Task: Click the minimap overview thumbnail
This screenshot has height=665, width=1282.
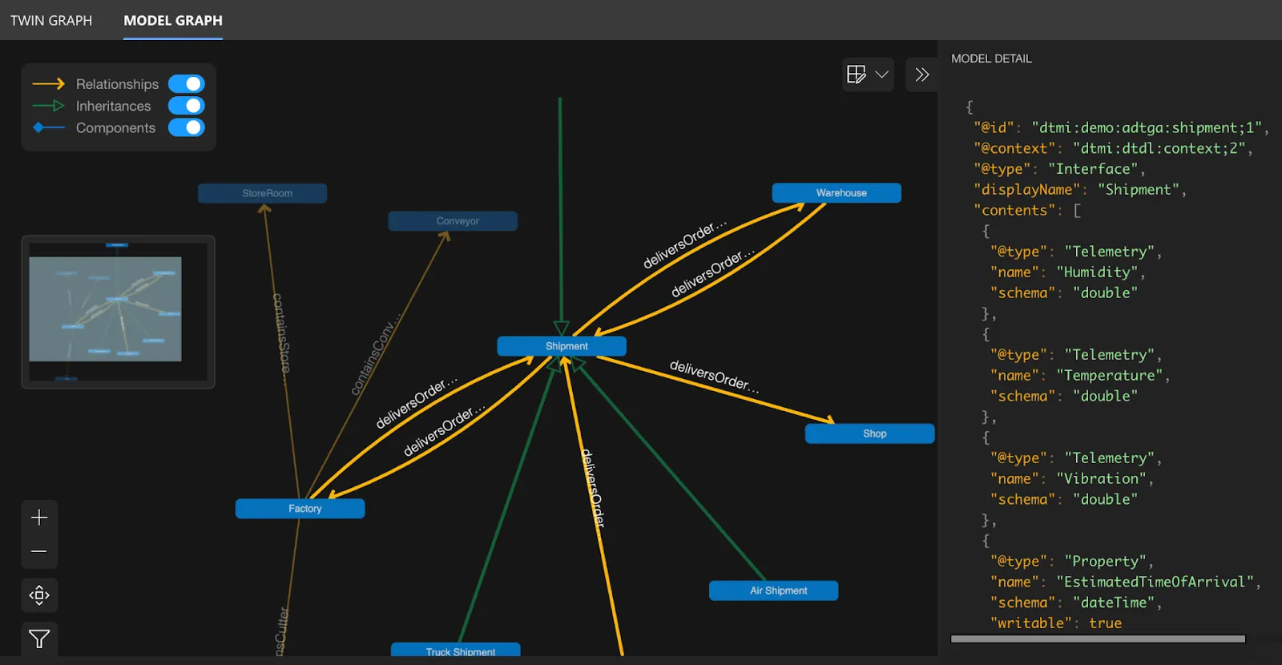Action: click(x=118, y=312)
